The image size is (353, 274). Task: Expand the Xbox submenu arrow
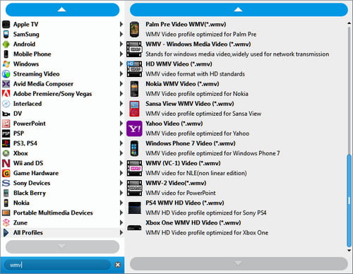pos(121,153)
